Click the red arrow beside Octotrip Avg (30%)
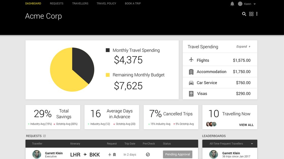Image resolution: width=284 pixels, height=159 pixels. [54, 124]
